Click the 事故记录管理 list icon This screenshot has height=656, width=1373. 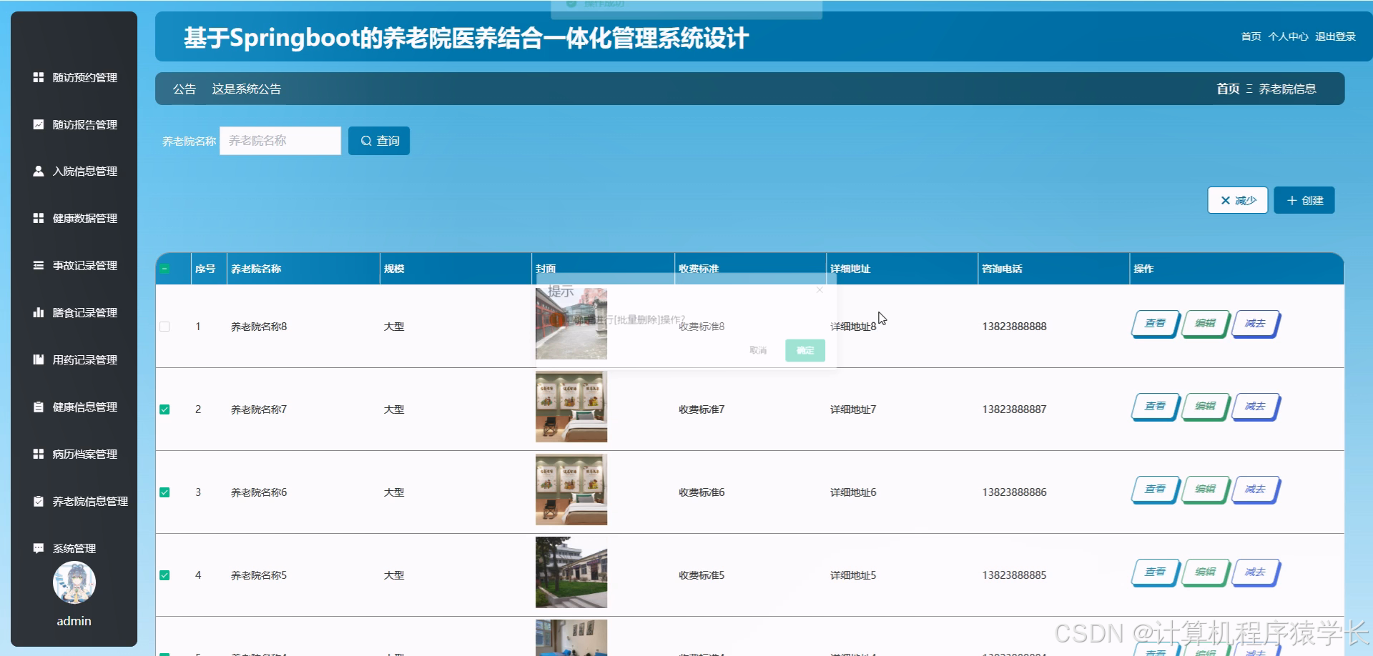click(x=39, y=266)
